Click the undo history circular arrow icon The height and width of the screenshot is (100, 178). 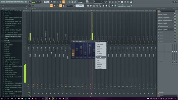coord(110,2)
